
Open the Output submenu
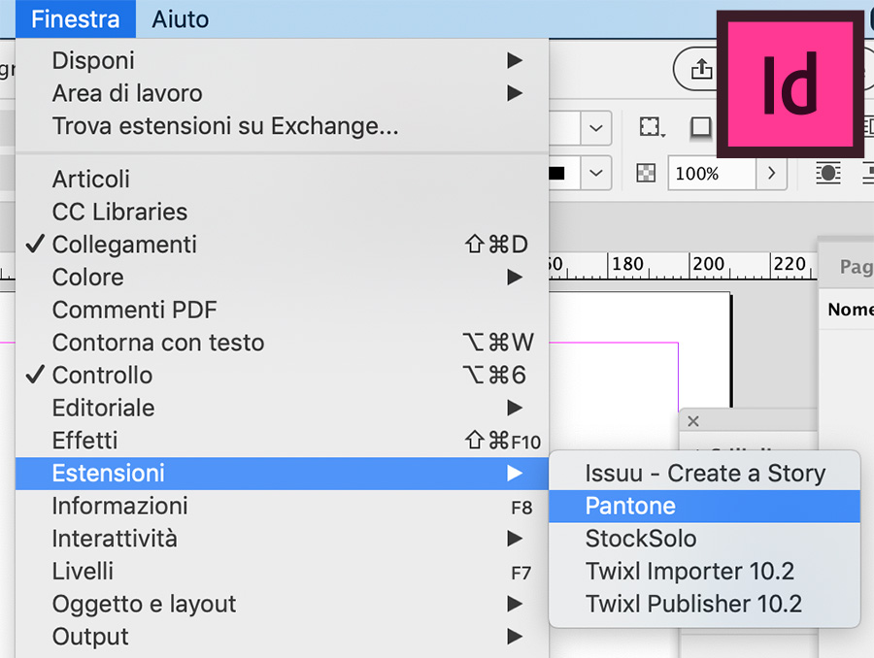[x=282, y=637]
